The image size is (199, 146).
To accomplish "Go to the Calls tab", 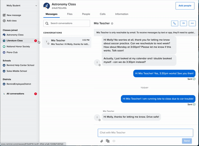I will (102, 14).
